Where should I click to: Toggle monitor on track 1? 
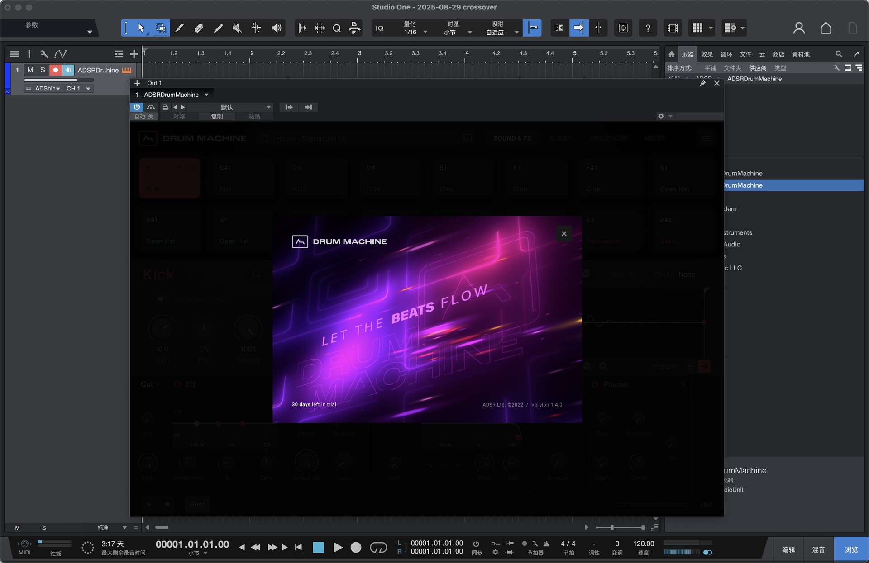pos(68,70)
